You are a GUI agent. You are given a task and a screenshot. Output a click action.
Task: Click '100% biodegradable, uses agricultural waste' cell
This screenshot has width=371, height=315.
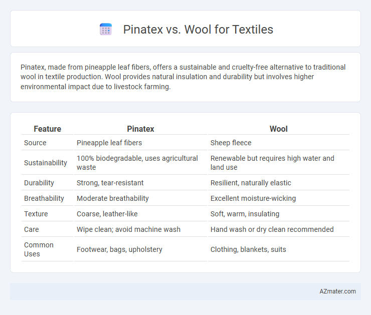pyautogui.click(x=137, y=163)
